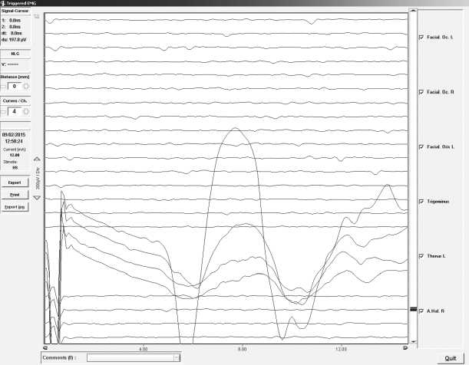Click the Export jpg button
469x365 pixels.
click(x=15, y=207)
